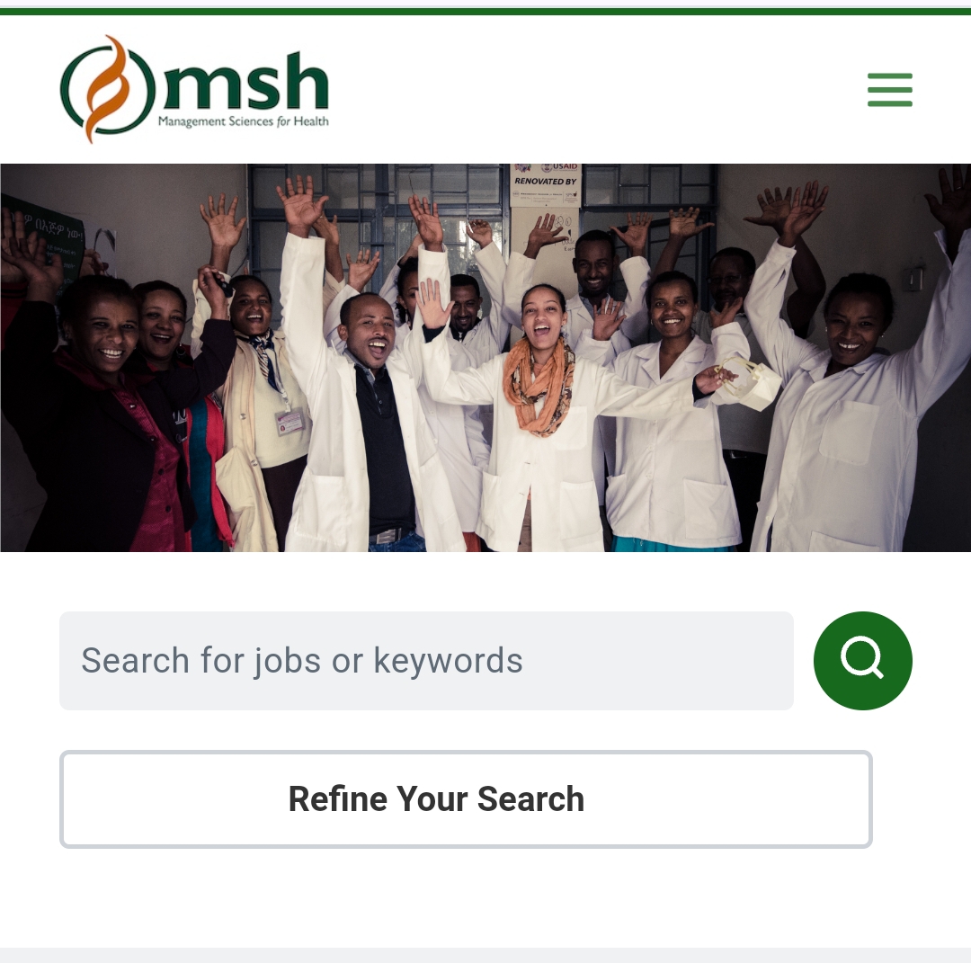The image size is (971, 963).
Task: Click the USAID 'Renovated By' sign in photo
Action: point(545,184)
